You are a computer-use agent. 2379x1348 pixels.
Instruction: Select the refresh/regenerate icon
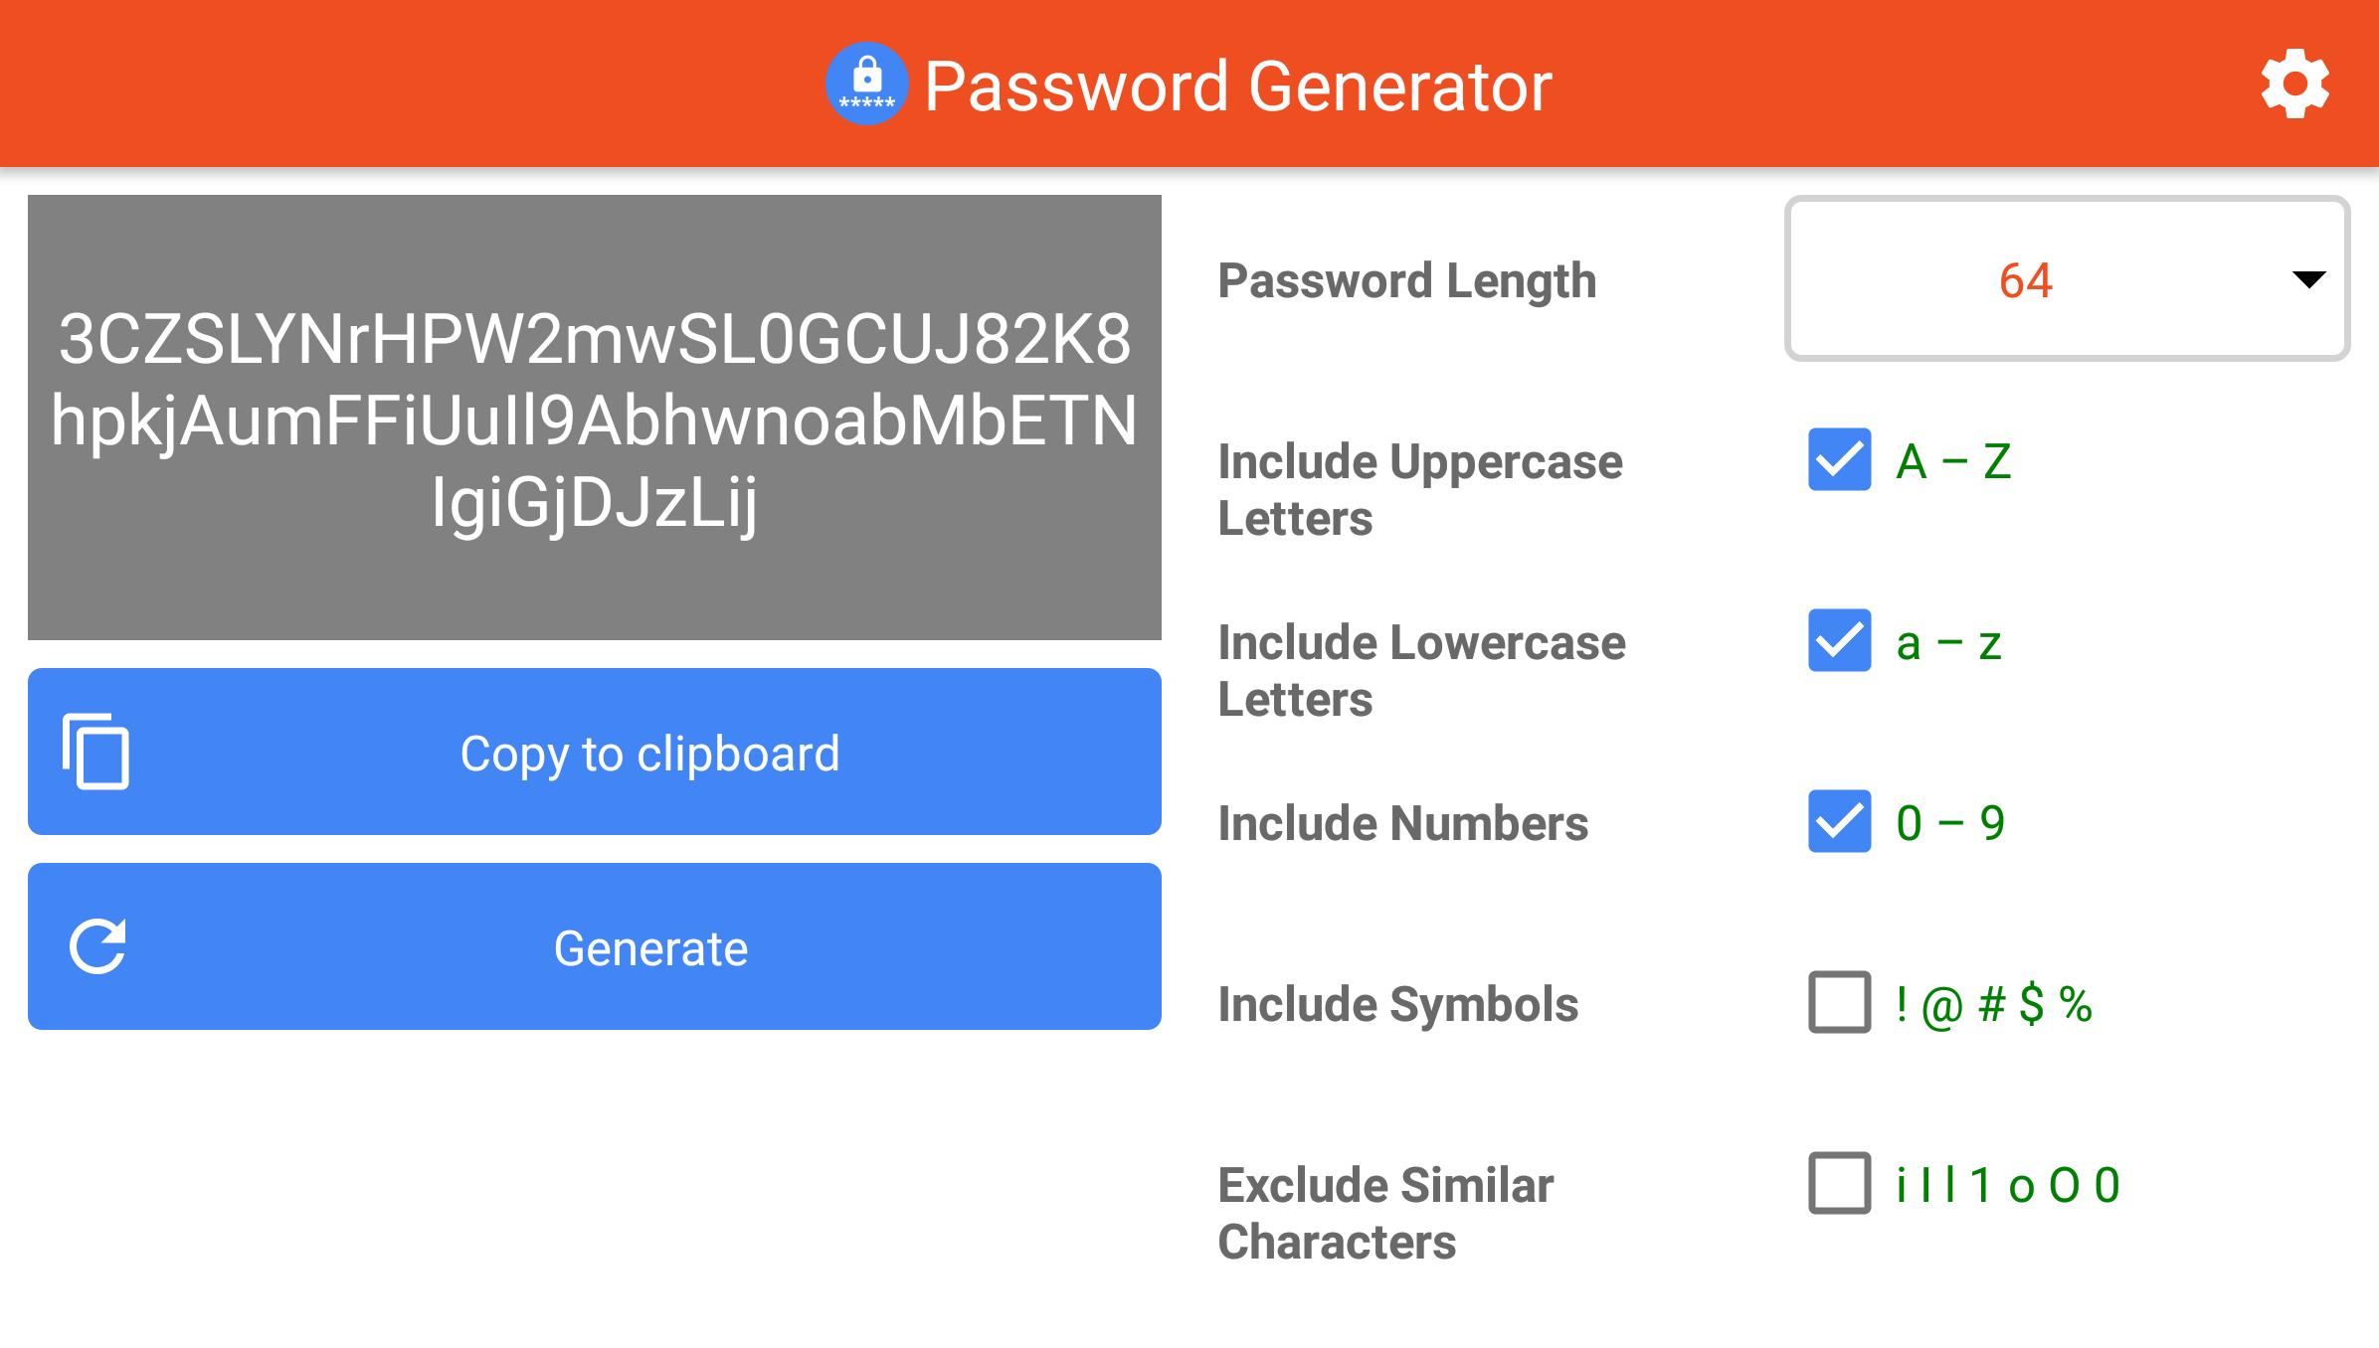coord(98,944)
